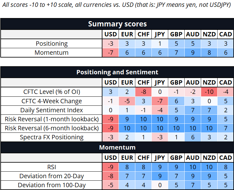Click JPY CFTC 4-Week Change cell showing -7
This screenshot has width=234, height=190.
160,101
